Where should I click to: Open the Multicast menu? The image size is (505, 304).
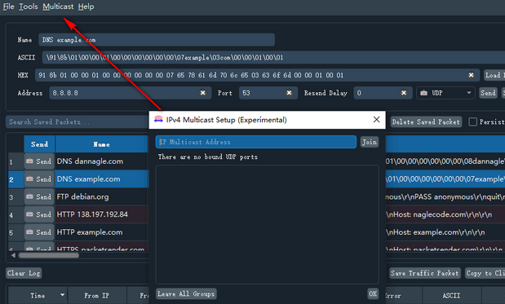[x=58, y=7]
